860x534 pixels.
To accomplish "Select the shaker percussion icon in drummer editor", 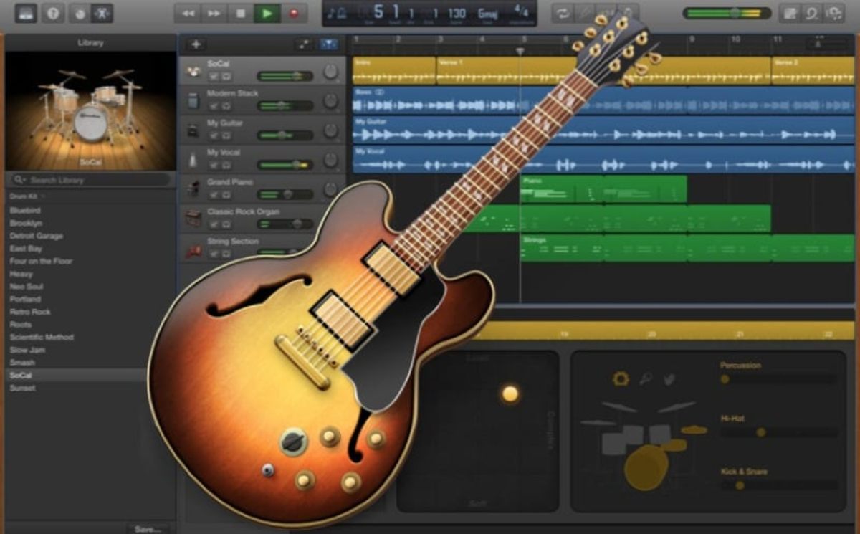I will point(645,378).
